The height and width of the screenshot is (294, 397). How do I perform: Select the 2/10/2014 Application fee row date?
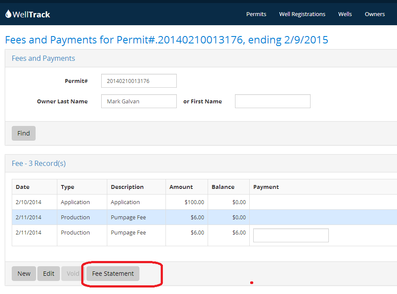tap(28, 202)
